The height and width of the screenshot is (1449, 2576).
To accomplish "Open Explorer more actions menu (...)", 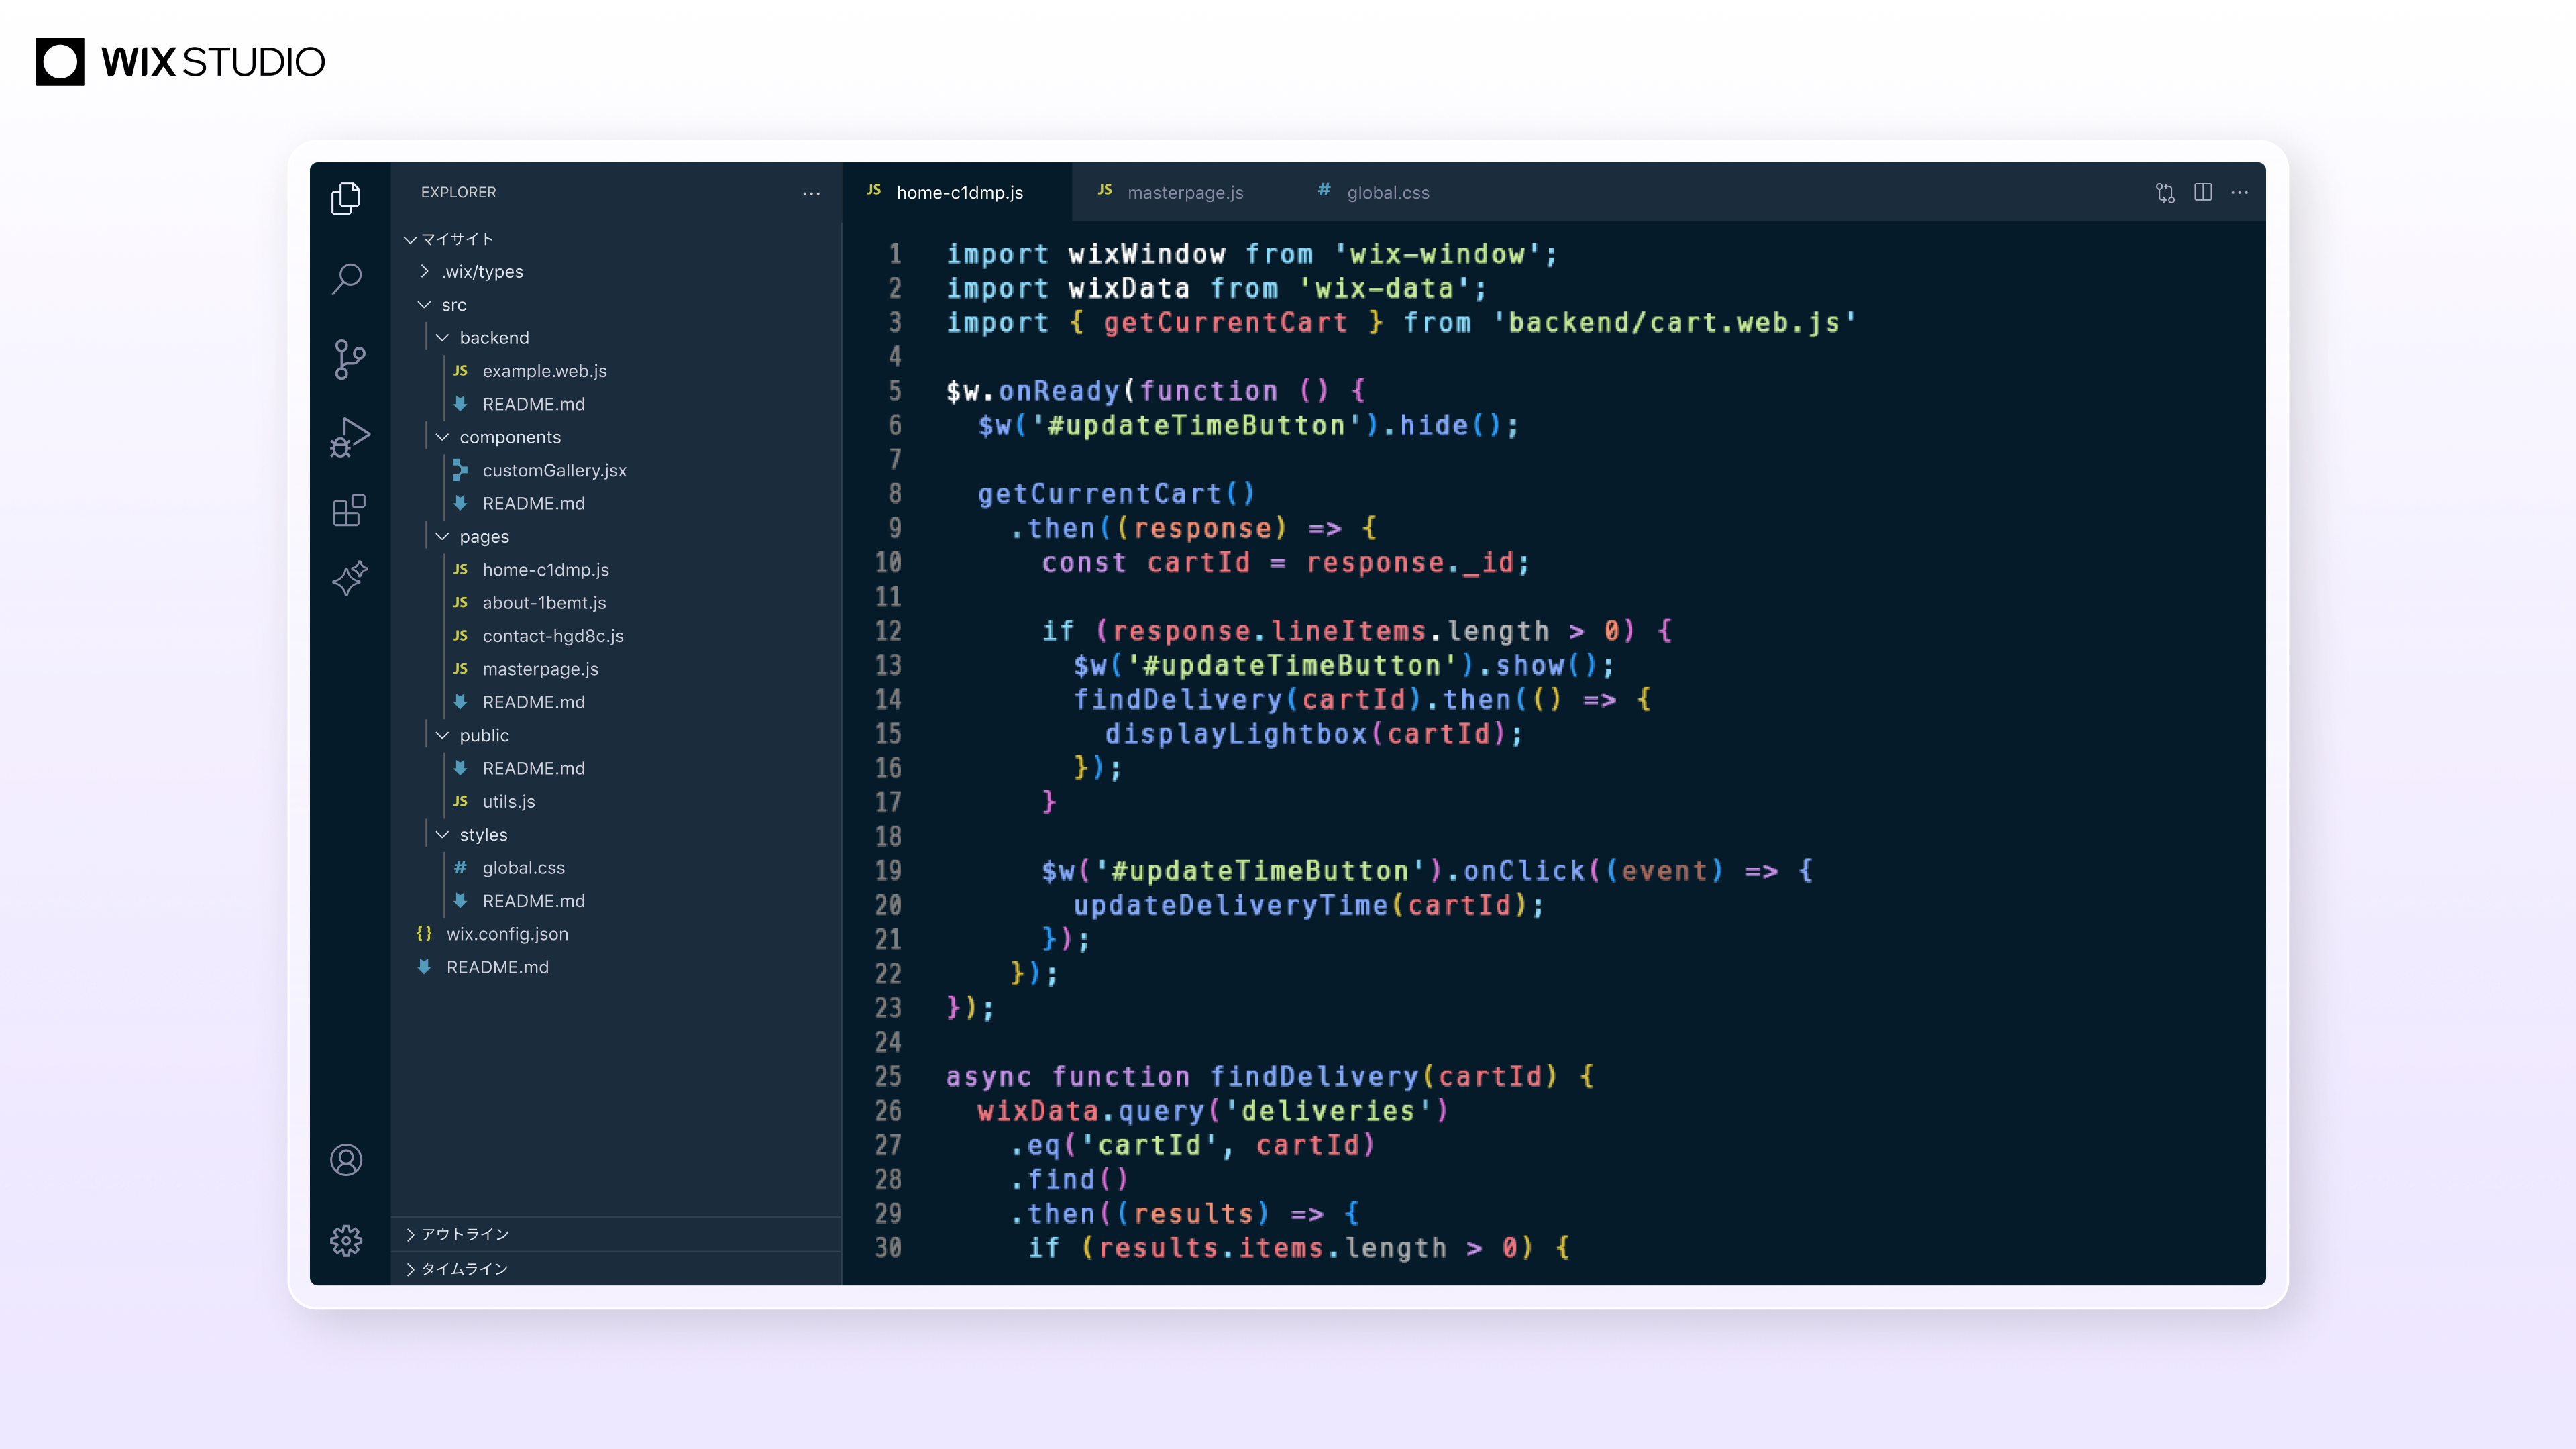I will point(810,192).
